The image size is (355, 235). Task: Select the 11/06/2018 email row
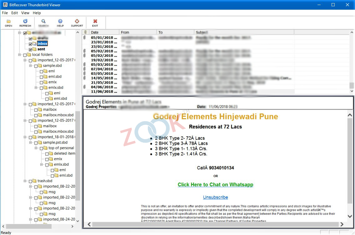click(188, 91)
